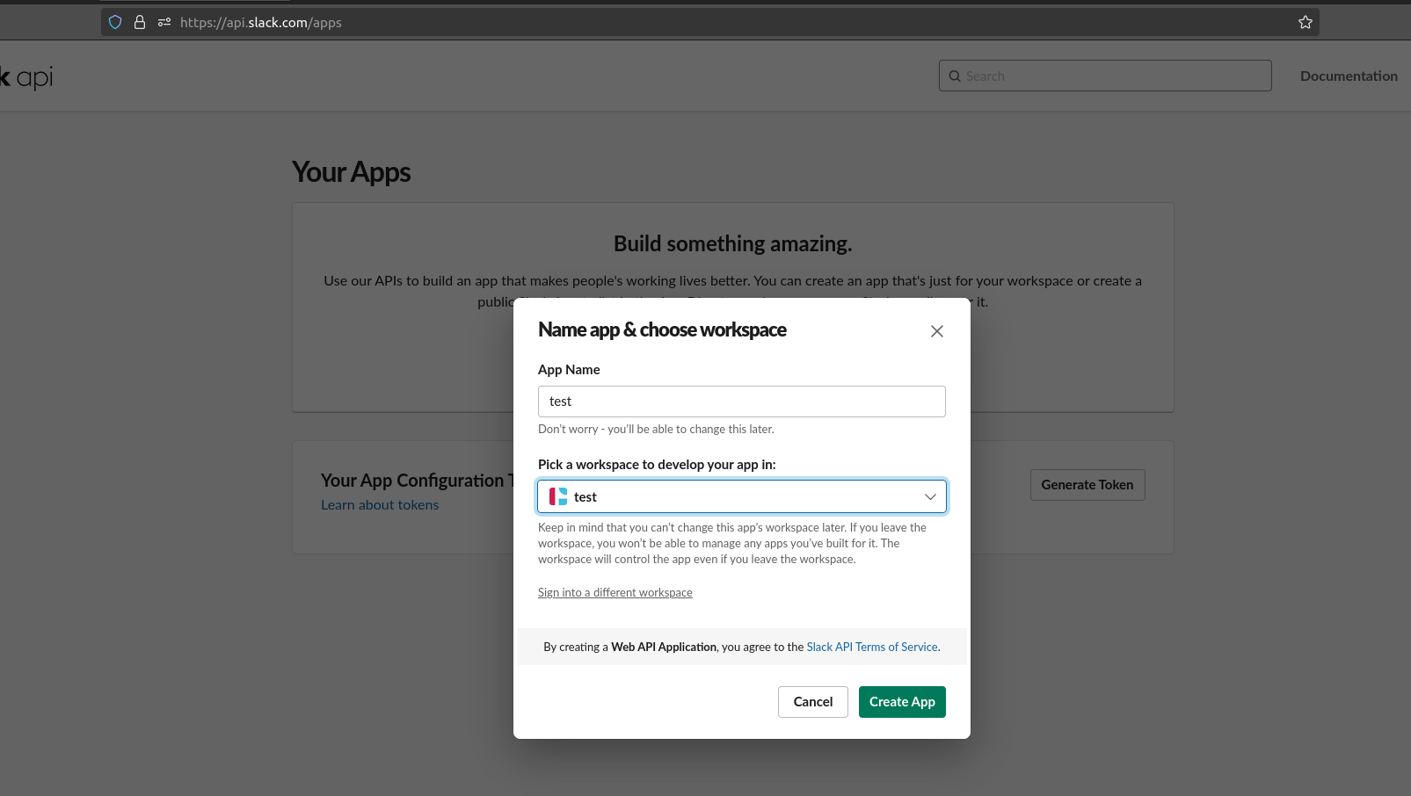Open site security padlock info
Image resolution: width=1411 pixels, height=796 pixels.
tap(140, 22)
